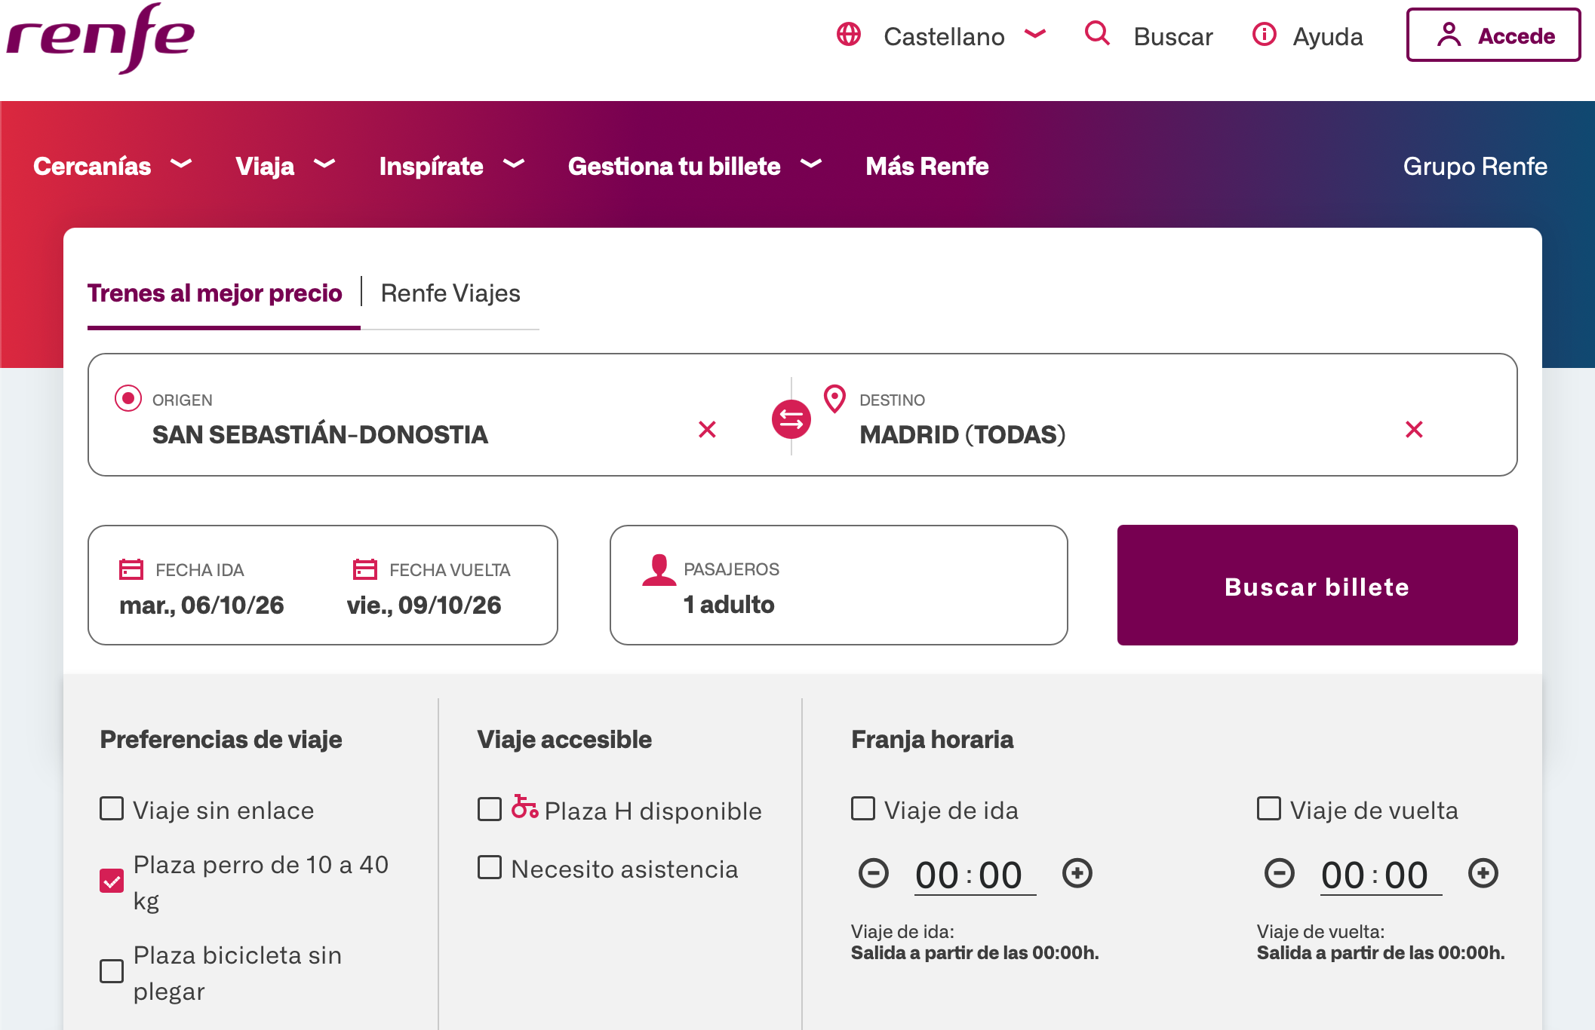
Task: Open the Ayuda help link
Action: (1328, 36)
